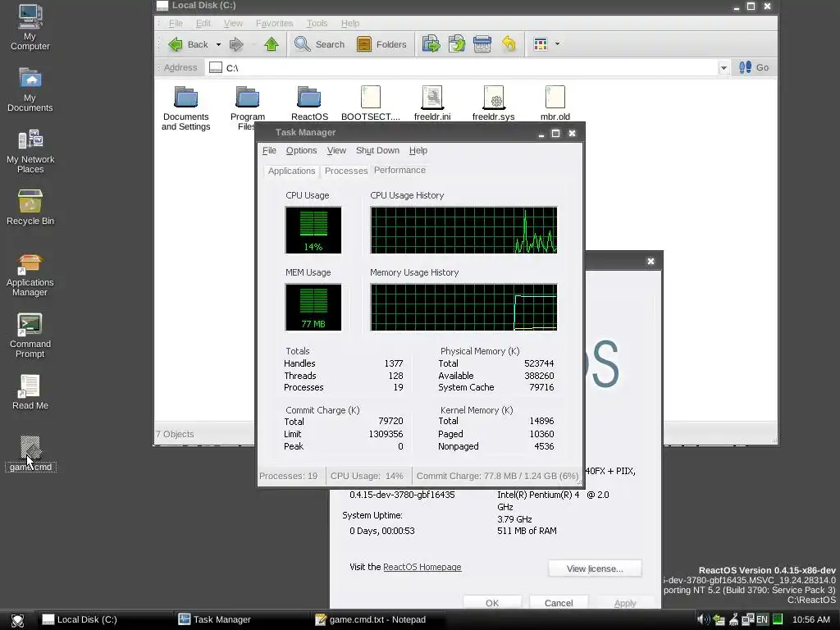Click the Back arrow in Explorer toolbar

[176, 44]
